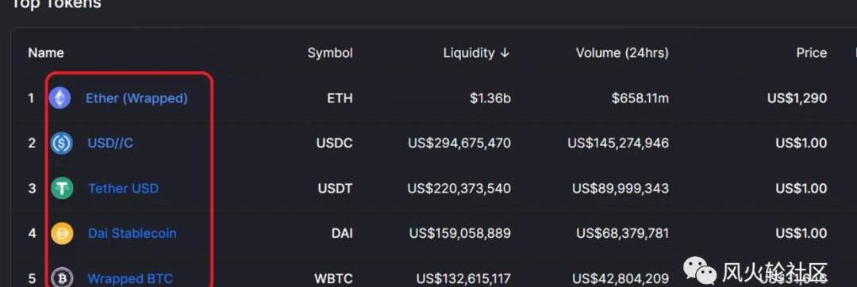Click the Ether (Wrapped) token icon
The image size is (857, 287).
point(60,98)
